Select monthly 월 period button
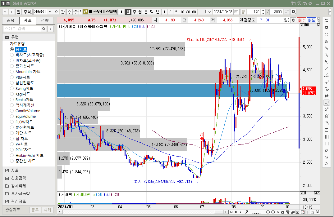Screen dimensions: 334x217 tap(140, 12)
